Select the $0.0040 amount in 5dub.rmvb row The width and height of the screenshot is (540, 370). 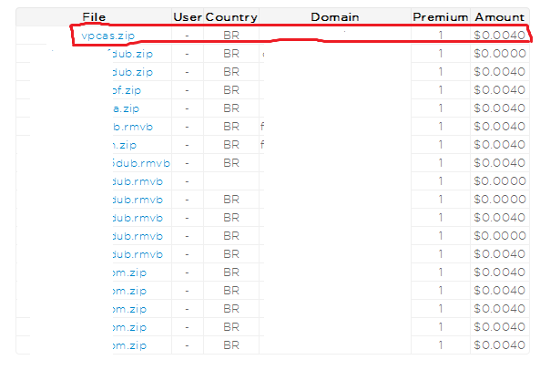click(499, 163)
